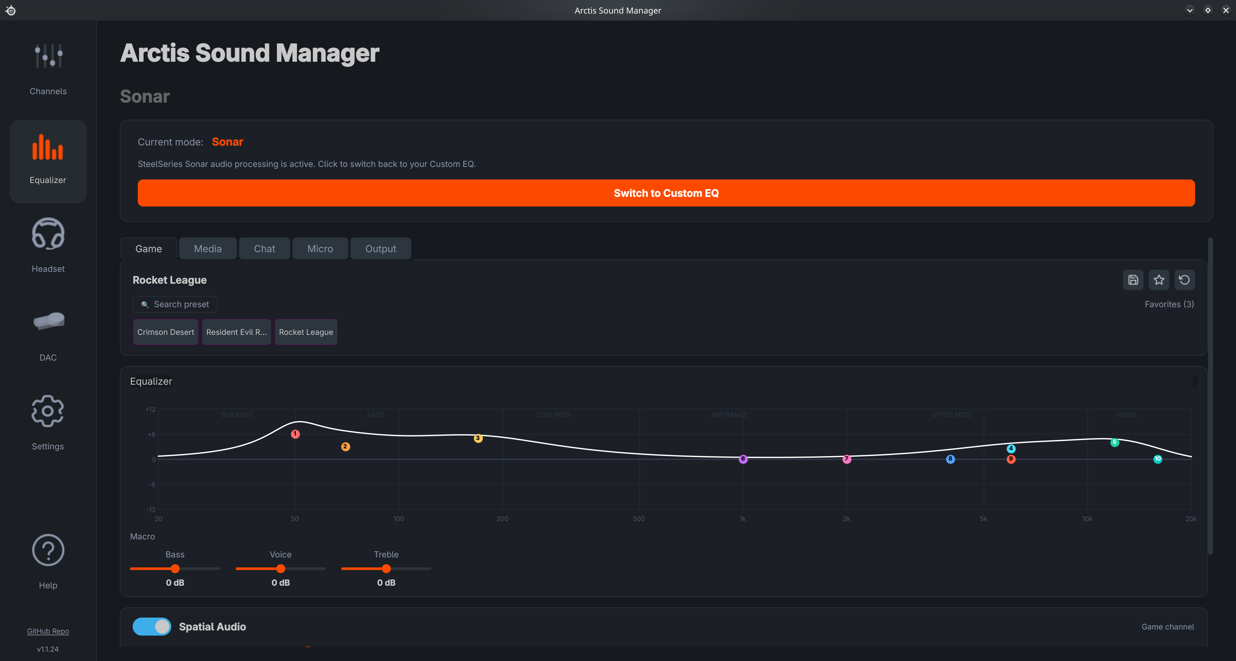Reset the preset using the undo arrow icon
Screen dimensions: 1236x661
click(1184, 280)
